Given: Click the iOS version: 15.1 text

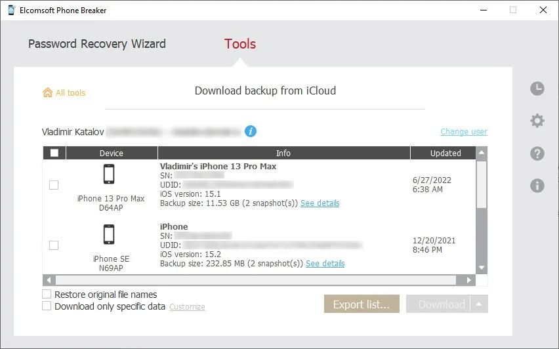Looking at the screenshot, I should 190,194.
